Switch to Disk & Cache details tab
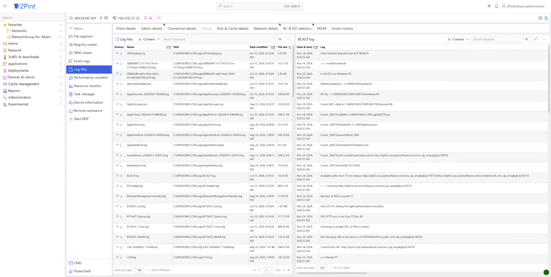 coord(233,28)
